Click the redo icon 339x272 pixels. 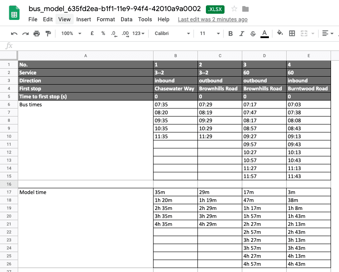point(25,34)
